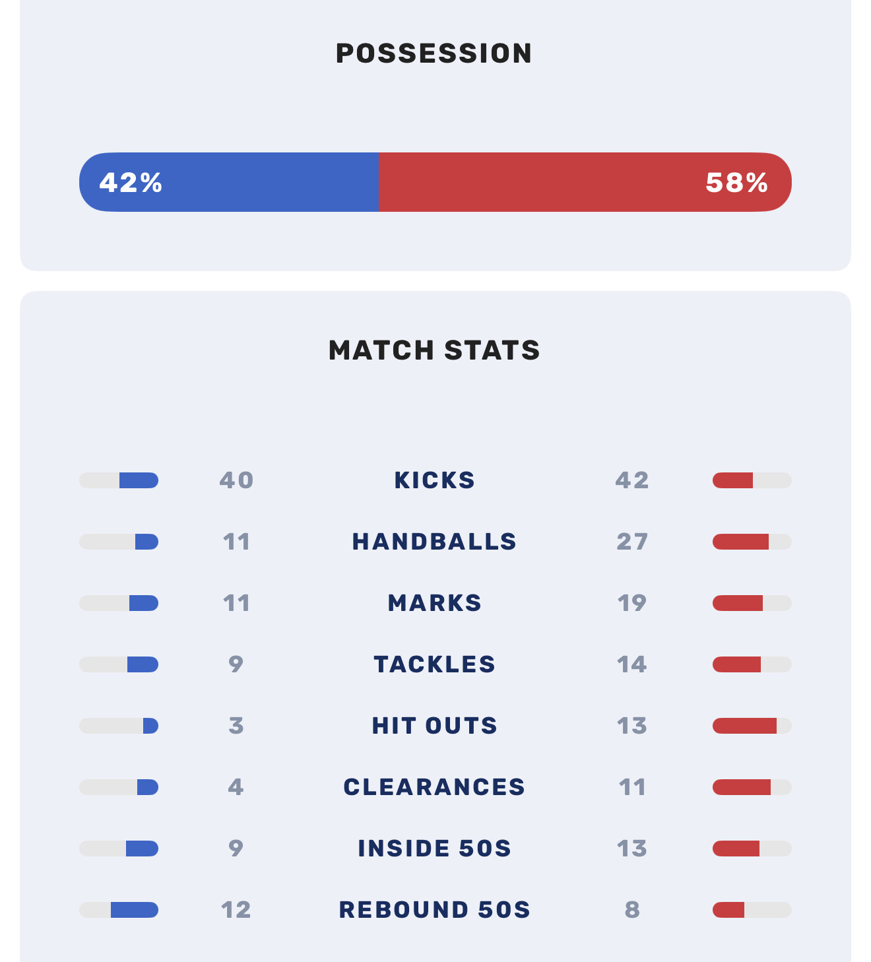
Task: Tap the blue Tackles bar
Action: pyautogui.click(x=143, y=664)
